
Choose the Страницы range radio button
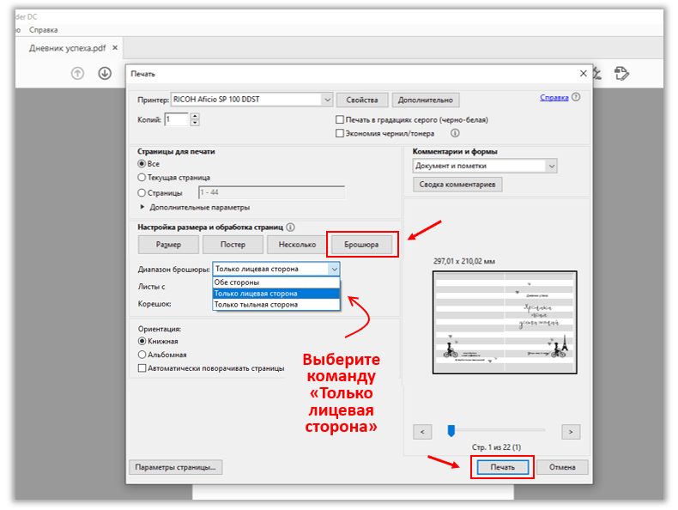[x=142, y=193]
